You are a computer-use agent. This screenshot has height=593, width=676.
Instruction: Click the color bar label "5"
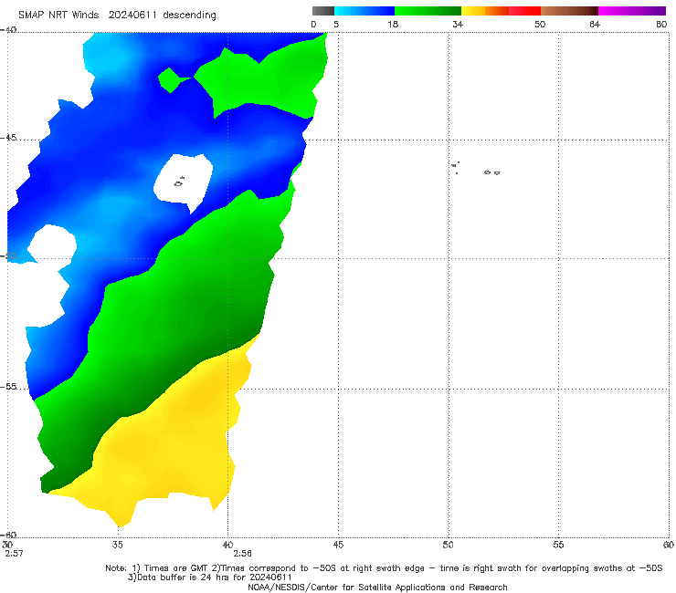[336, 25]
